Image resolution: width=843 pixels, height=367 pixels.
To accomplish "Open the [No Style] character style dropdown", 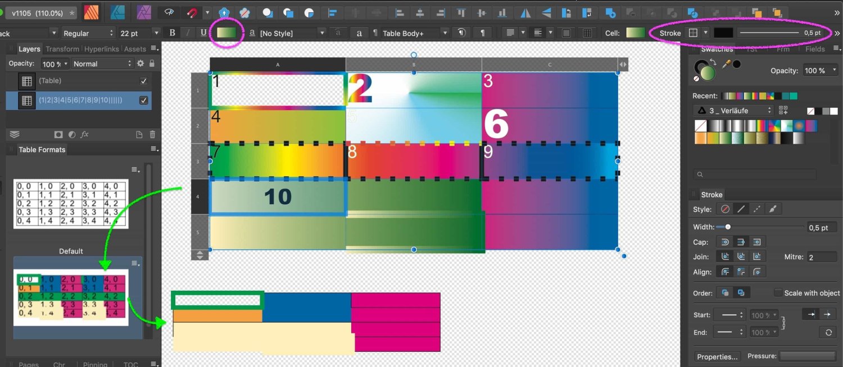I will tap(323, 33).
